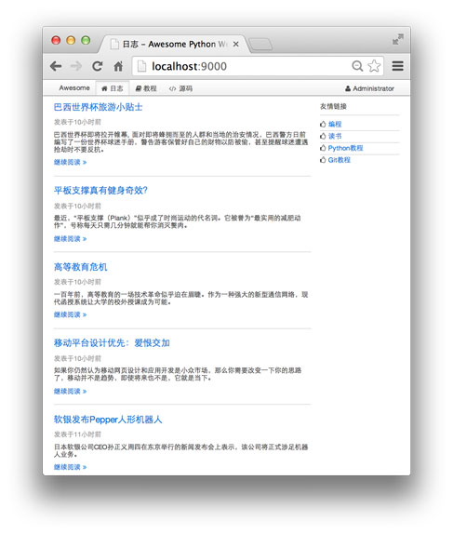
Task: Focus the localhost:9000 address bar
Action: point(243,66)
